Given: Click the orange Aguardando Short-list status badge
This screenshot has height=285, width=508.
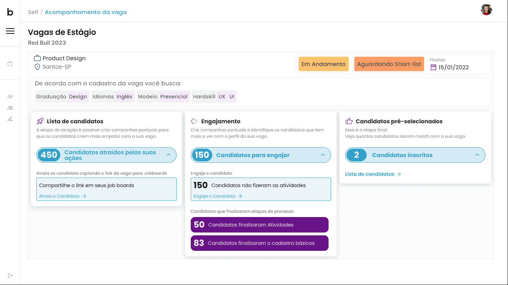Looking at the screenshot, I should point(389,64).
